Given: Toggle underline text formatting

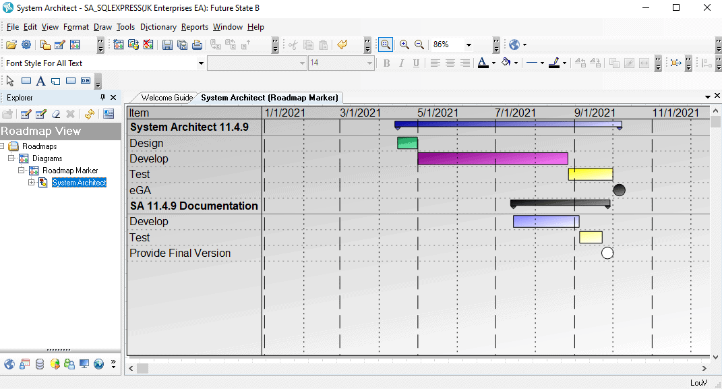Looking at the screenshot, I should (x=417, y=63).
